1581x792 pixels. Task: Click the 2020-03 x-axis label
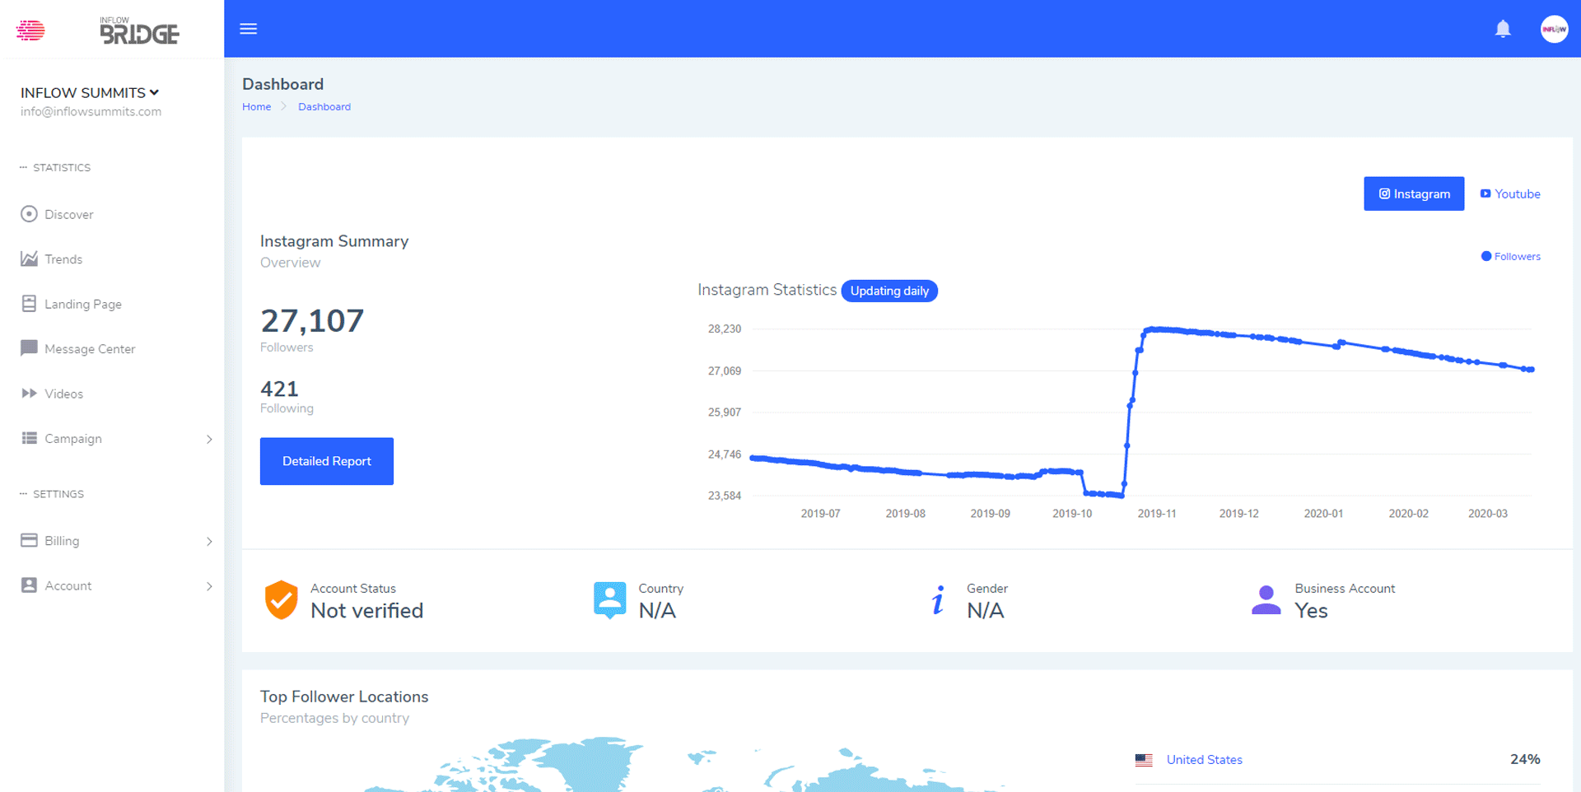click(x=1487, y=514)
